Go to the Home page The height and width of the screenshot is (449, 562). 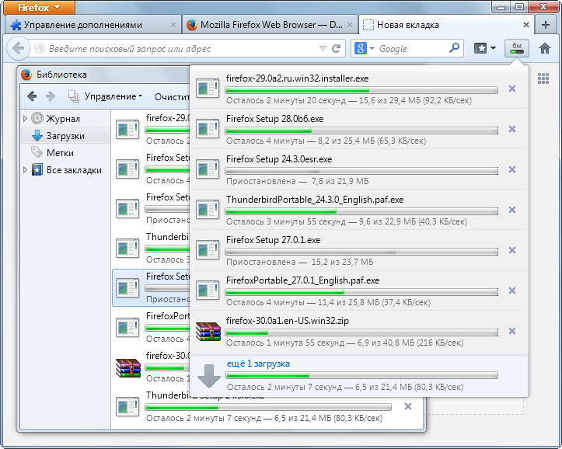545,48
